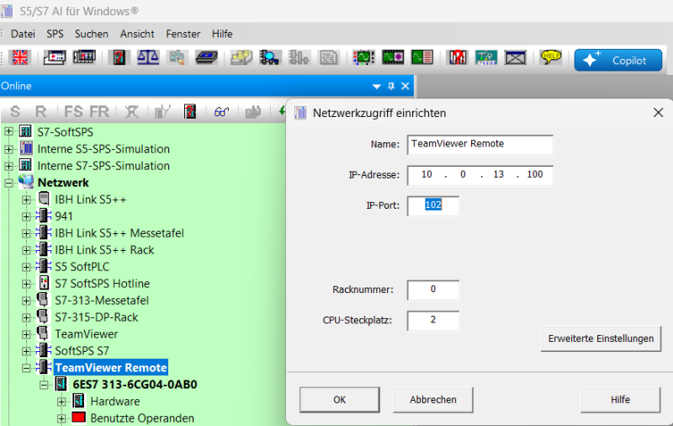Click the grayed clipboard cursor icon
The width and height of the screenshot is (673, 426).
(177, 57)
